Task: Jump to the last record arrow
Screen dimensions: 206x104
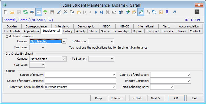Action: (102, 12)
